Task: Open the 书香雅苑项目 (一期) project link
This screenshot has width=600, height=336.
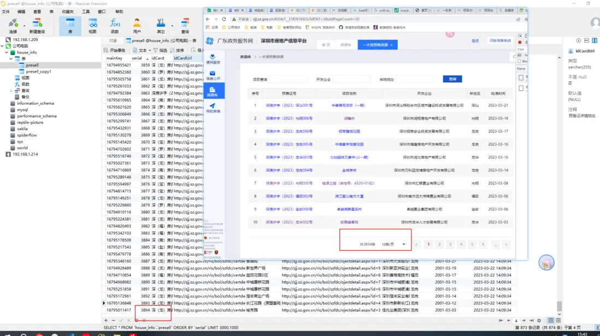Action: [x=348, y=105]
